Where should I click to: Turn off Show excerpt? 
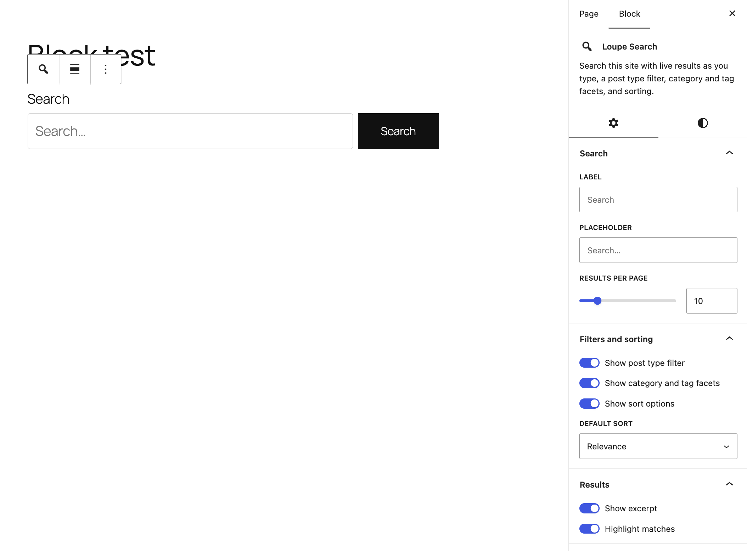(x=589, y=508)
